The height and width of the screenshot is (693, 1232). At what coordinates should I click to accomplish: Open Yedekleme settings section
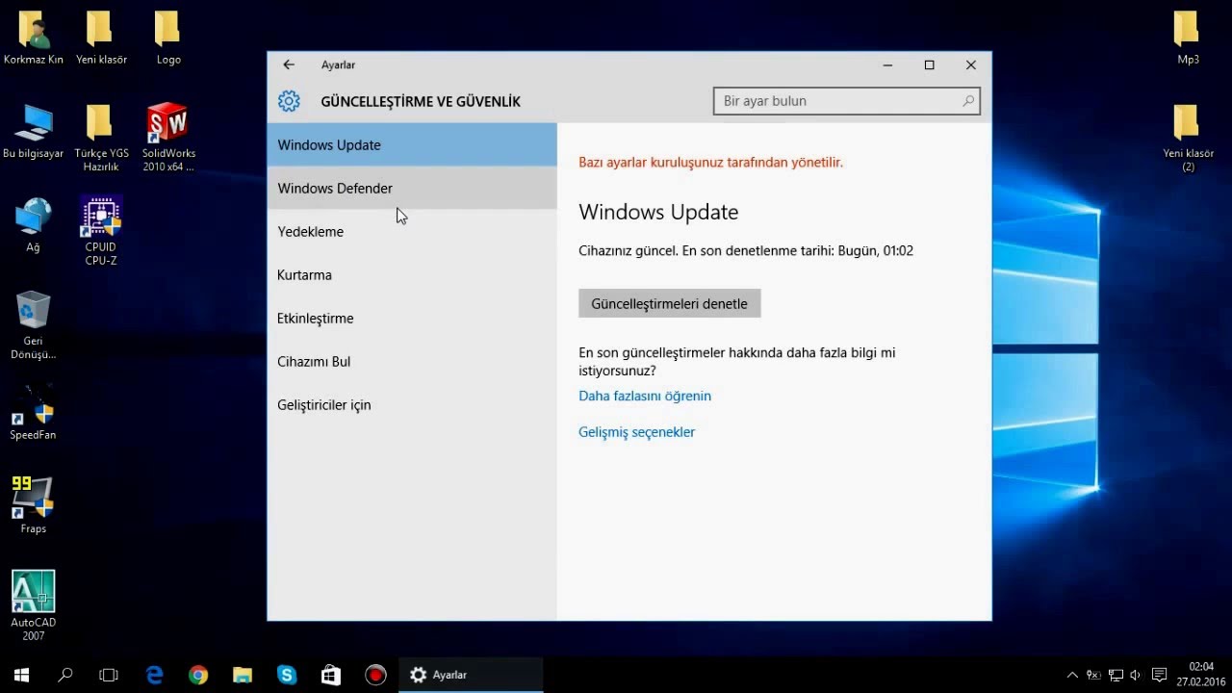(412, 231)
